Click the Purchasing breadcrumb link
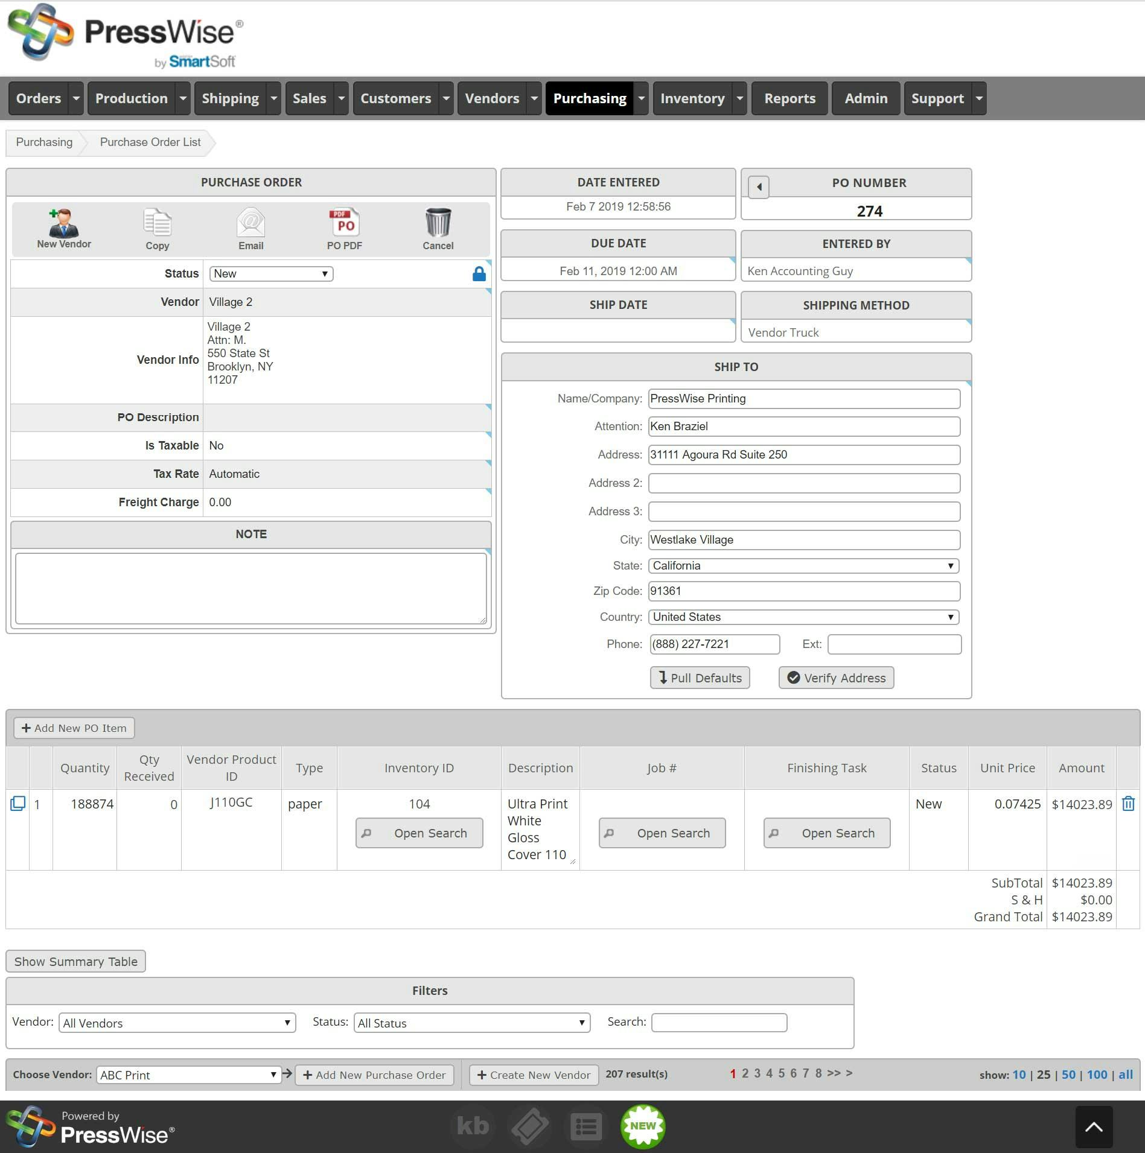1145x1153 pixels. tap(44, 142)
